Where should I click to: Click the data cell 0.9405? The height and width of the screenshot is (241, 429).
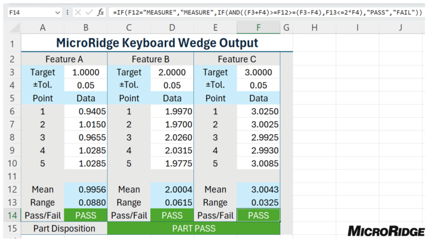[x=86, y=112]
